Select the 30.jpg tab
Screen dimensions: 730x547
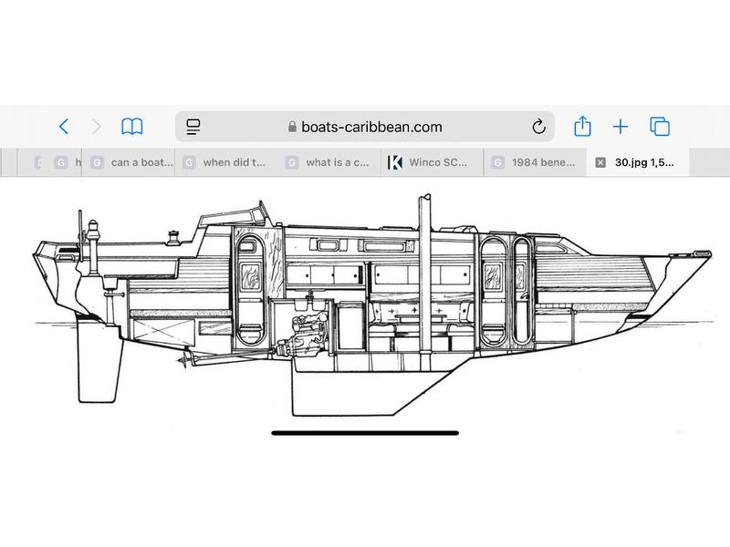pyautogui.click(x=643, y=163)
